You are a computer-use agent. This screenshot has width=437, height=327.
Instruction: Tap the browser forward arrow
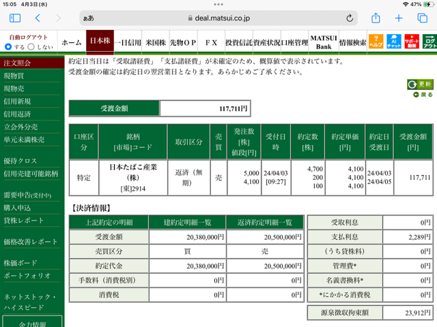(x=58, y=18)
